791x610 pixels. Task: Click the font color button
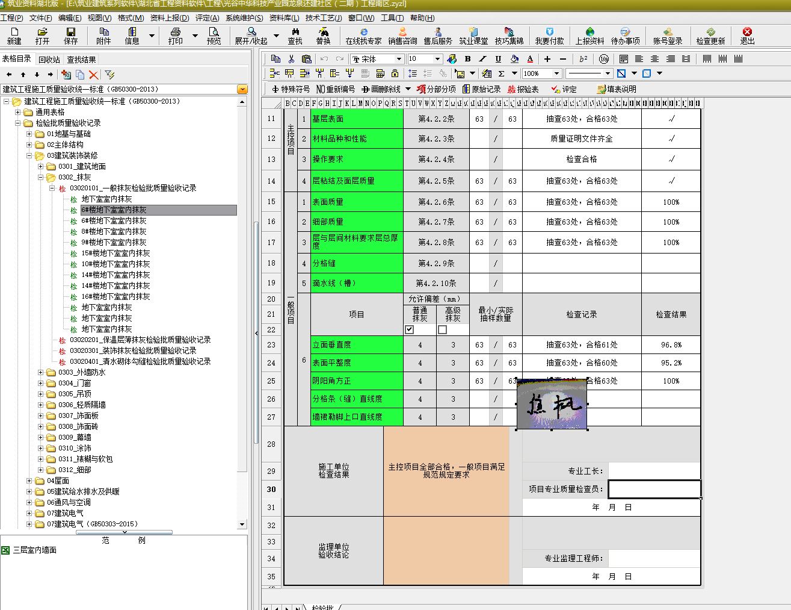click(x=530, y=59)
